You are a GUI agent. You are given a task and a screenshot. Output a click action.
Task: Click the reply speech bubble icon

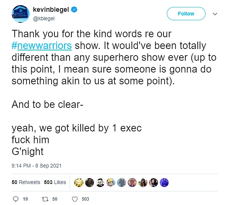(15, 199)
